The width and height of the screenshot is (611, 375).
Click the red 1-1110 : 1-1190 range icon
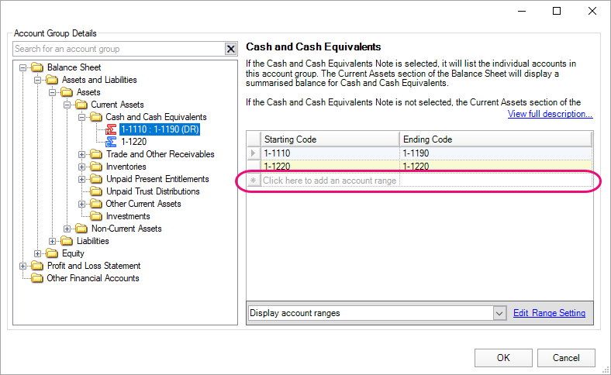pos(111,129)
